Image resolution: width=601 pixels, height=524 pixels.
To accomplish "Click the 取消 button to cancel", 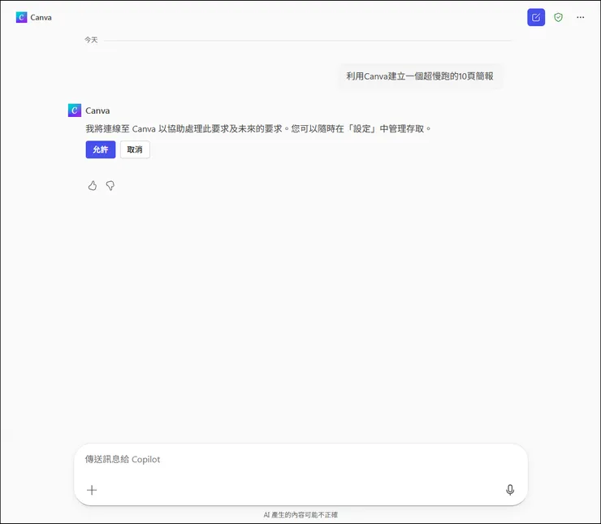I will (x=135, y=149).
